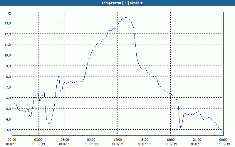Click the 03:00 time axis label
This screenshot has height=147, width=235.
coord(38,140)
